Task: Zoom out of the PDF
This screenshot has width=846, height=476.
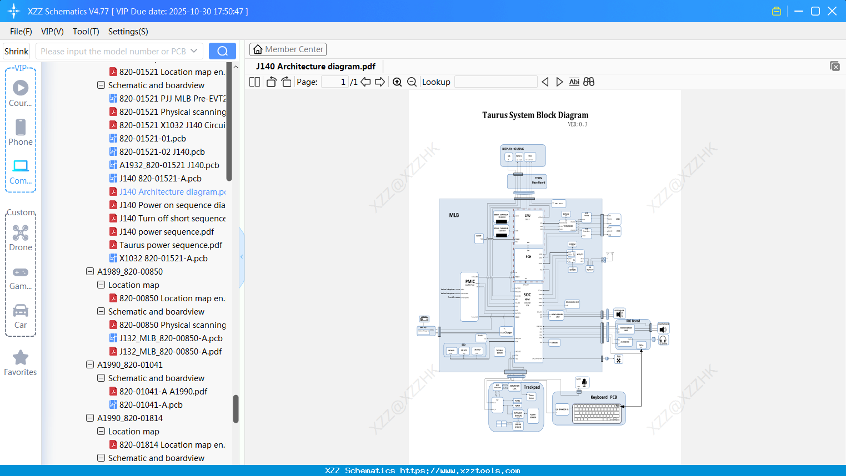Action: click(x=412, y=82)
